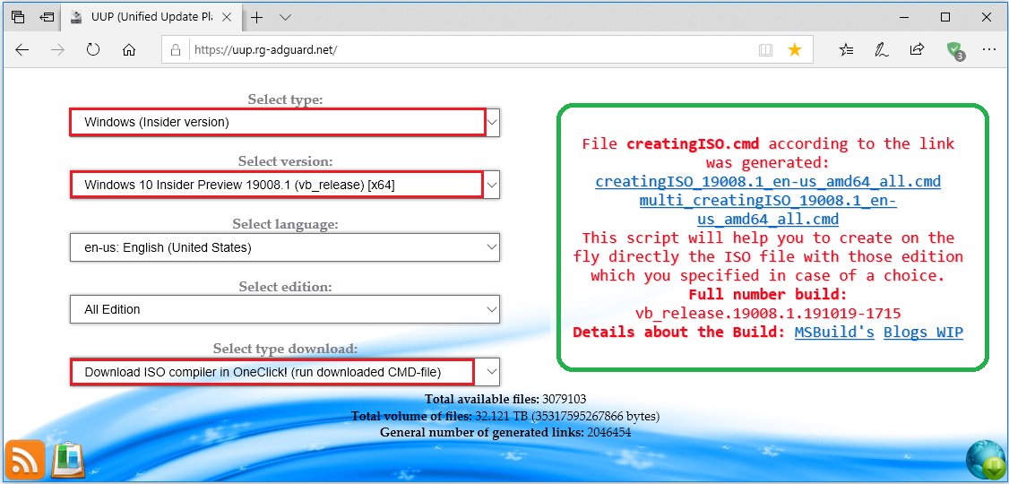
Task: Click the 'Details about the Build:' text
Action: point(679,333)
